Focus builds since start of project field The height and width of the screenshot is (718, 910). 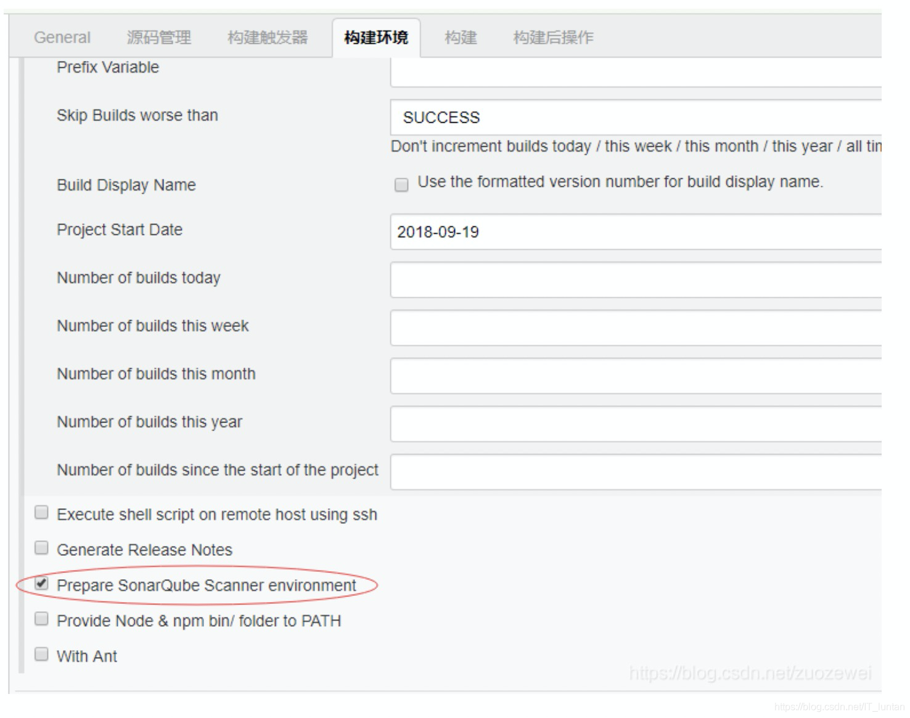coord(636,472)
